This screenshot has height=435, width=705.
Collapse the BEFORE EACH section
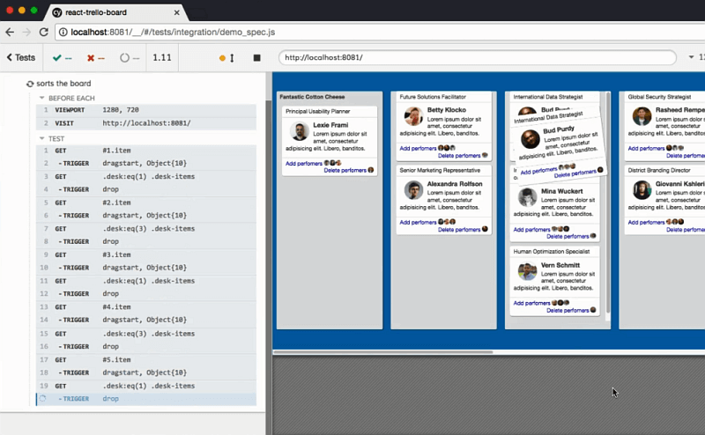point(41,98)
